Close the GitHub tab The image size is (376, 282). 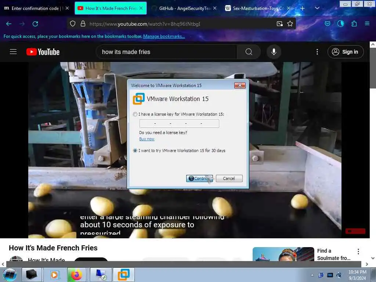pyautogui.click(x=215, y=8)
